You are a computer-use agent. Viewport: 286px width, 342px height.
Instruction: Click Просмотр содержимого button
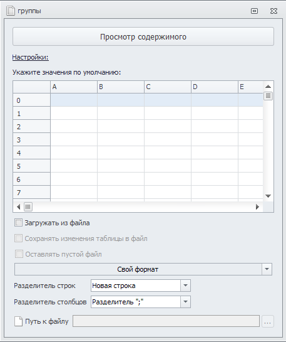pos(143,36)
